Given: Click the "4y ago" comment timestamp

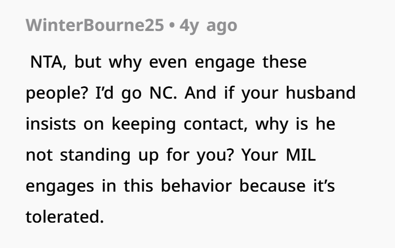Looking at the screenshot, I should pyautogui.click(x=208, y=26).
